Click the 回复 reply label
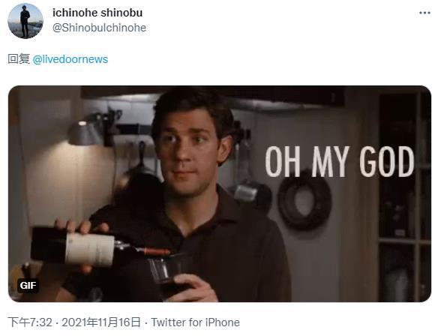This screenshot has height=336, width=441. 19,59
